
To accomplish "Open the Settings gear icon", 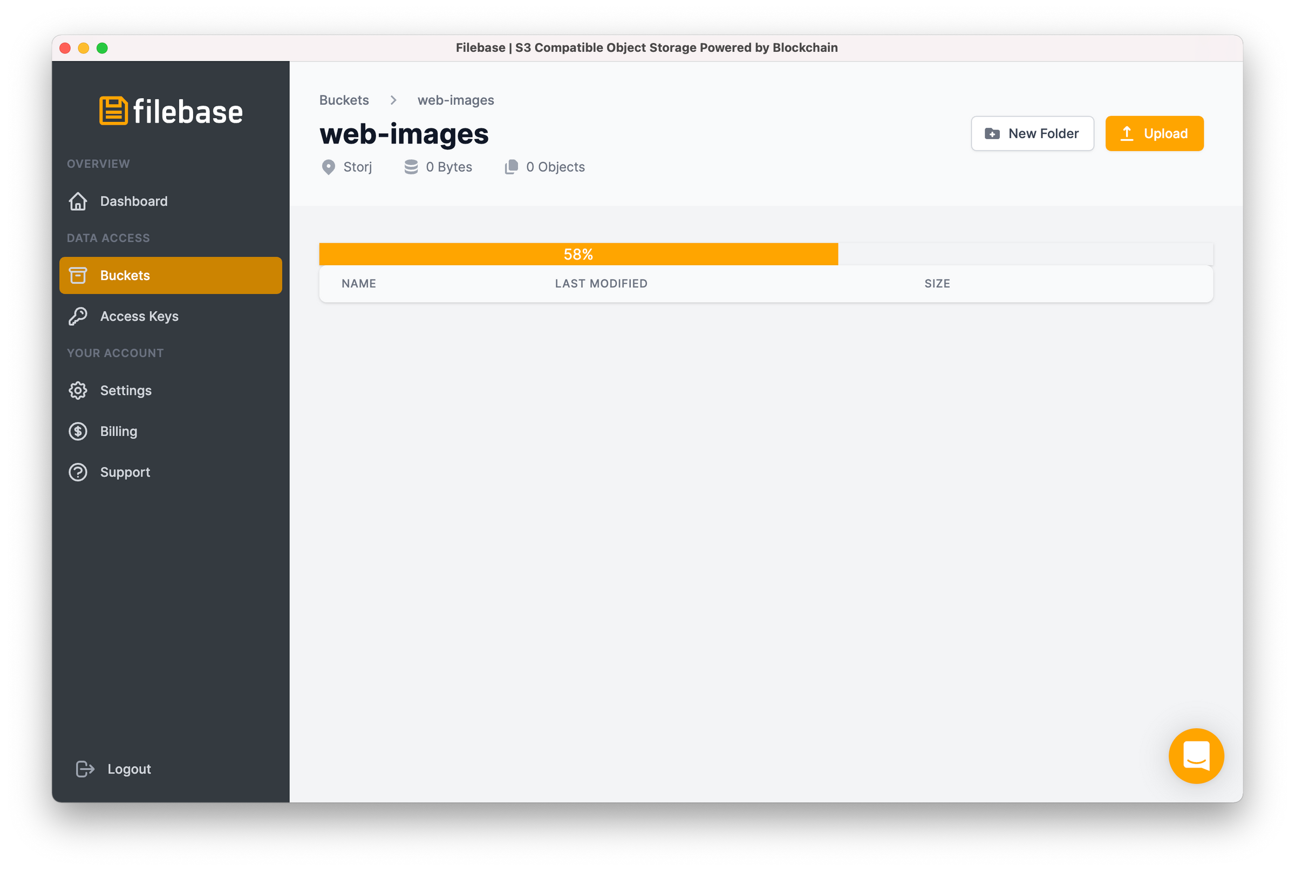I will coord(78,390).
